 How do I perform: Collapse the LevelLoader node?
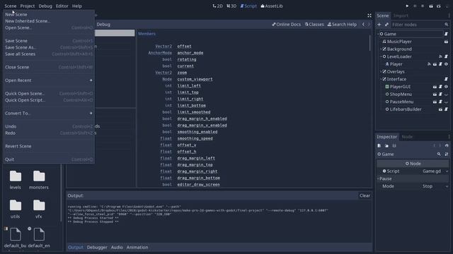[x=381, y=56]
